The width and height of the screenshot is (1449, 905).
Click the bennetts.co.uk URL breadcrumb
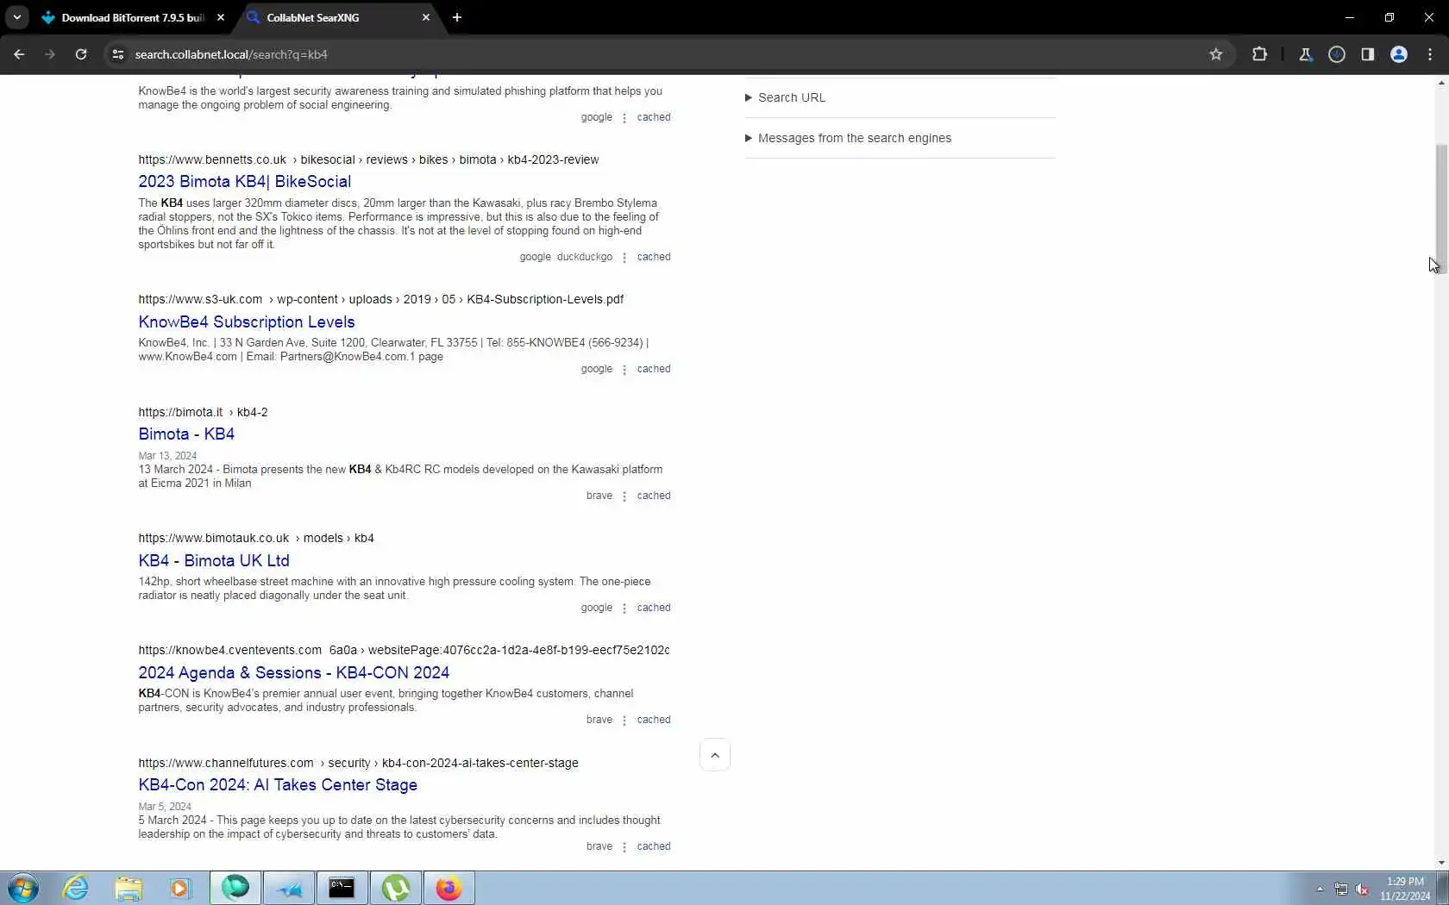(x=368, y=159)
